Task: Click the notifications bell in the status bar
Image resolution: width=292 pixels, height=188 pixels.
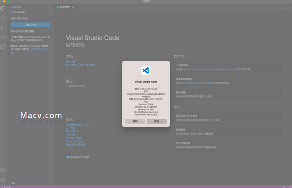Action: 290,187
